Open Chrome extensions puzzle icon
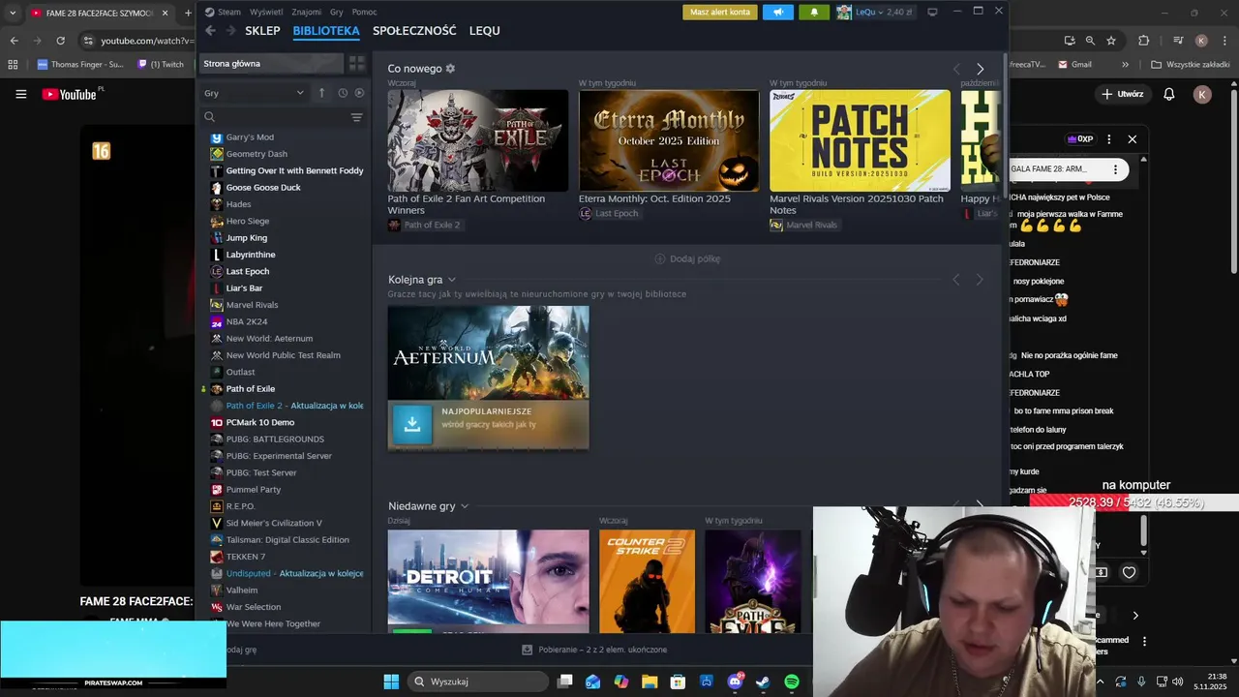Viewport: 1239px width, 697px height. coord(1143,41)
